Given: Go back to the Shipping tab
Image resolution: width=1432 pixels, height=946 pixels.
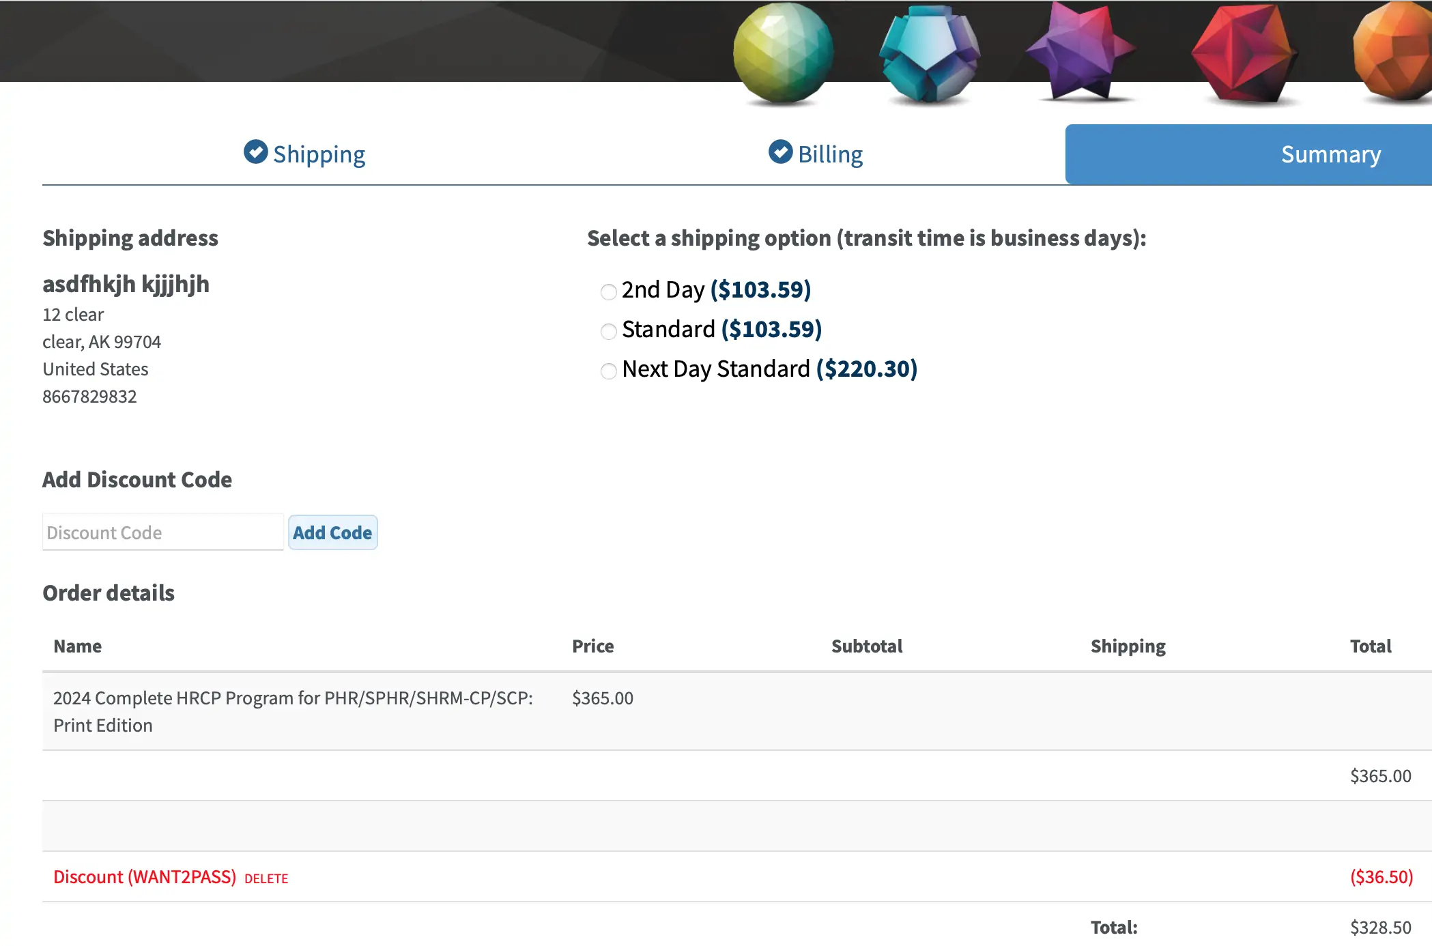Looking at the screenshot, I should [x=319, y=154].
